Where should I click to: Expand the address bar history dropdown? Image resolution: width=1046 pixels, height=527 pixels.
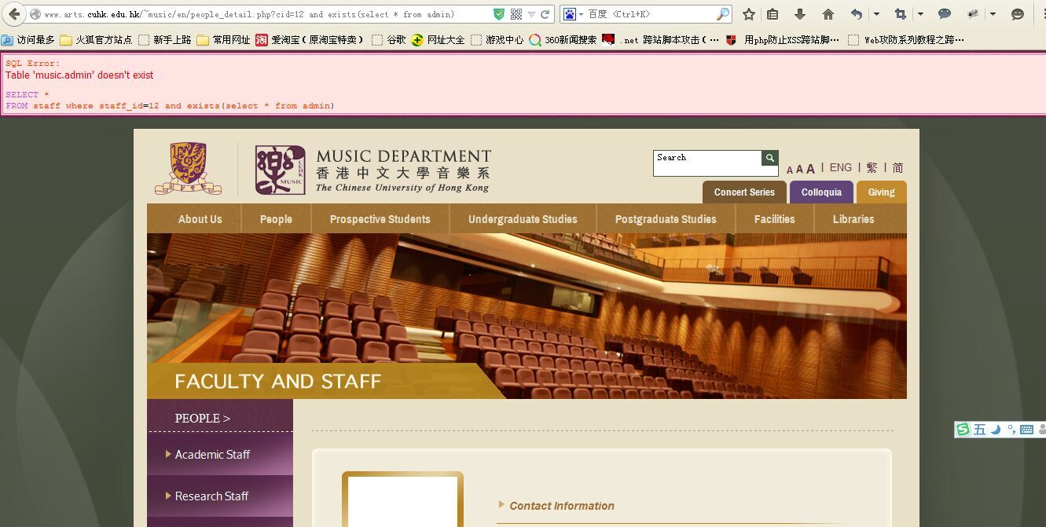(x=532, y=14)
